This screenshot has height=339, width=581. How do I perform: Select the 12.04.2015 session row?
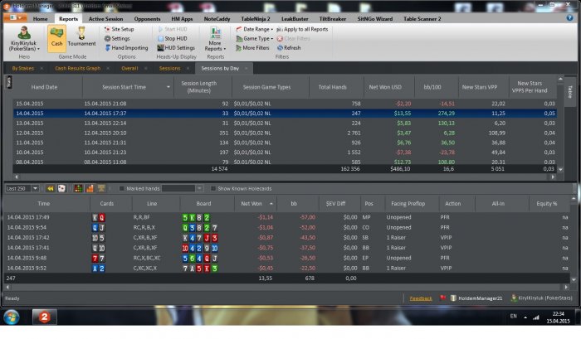pyautogui.click(x=285, y=133)
